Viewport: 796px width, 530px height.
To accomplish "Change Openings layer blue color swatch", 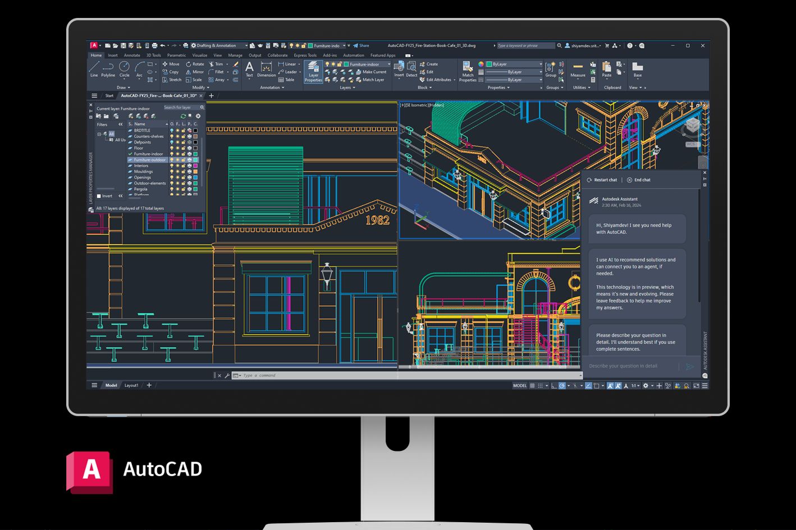I will (195, 177).
